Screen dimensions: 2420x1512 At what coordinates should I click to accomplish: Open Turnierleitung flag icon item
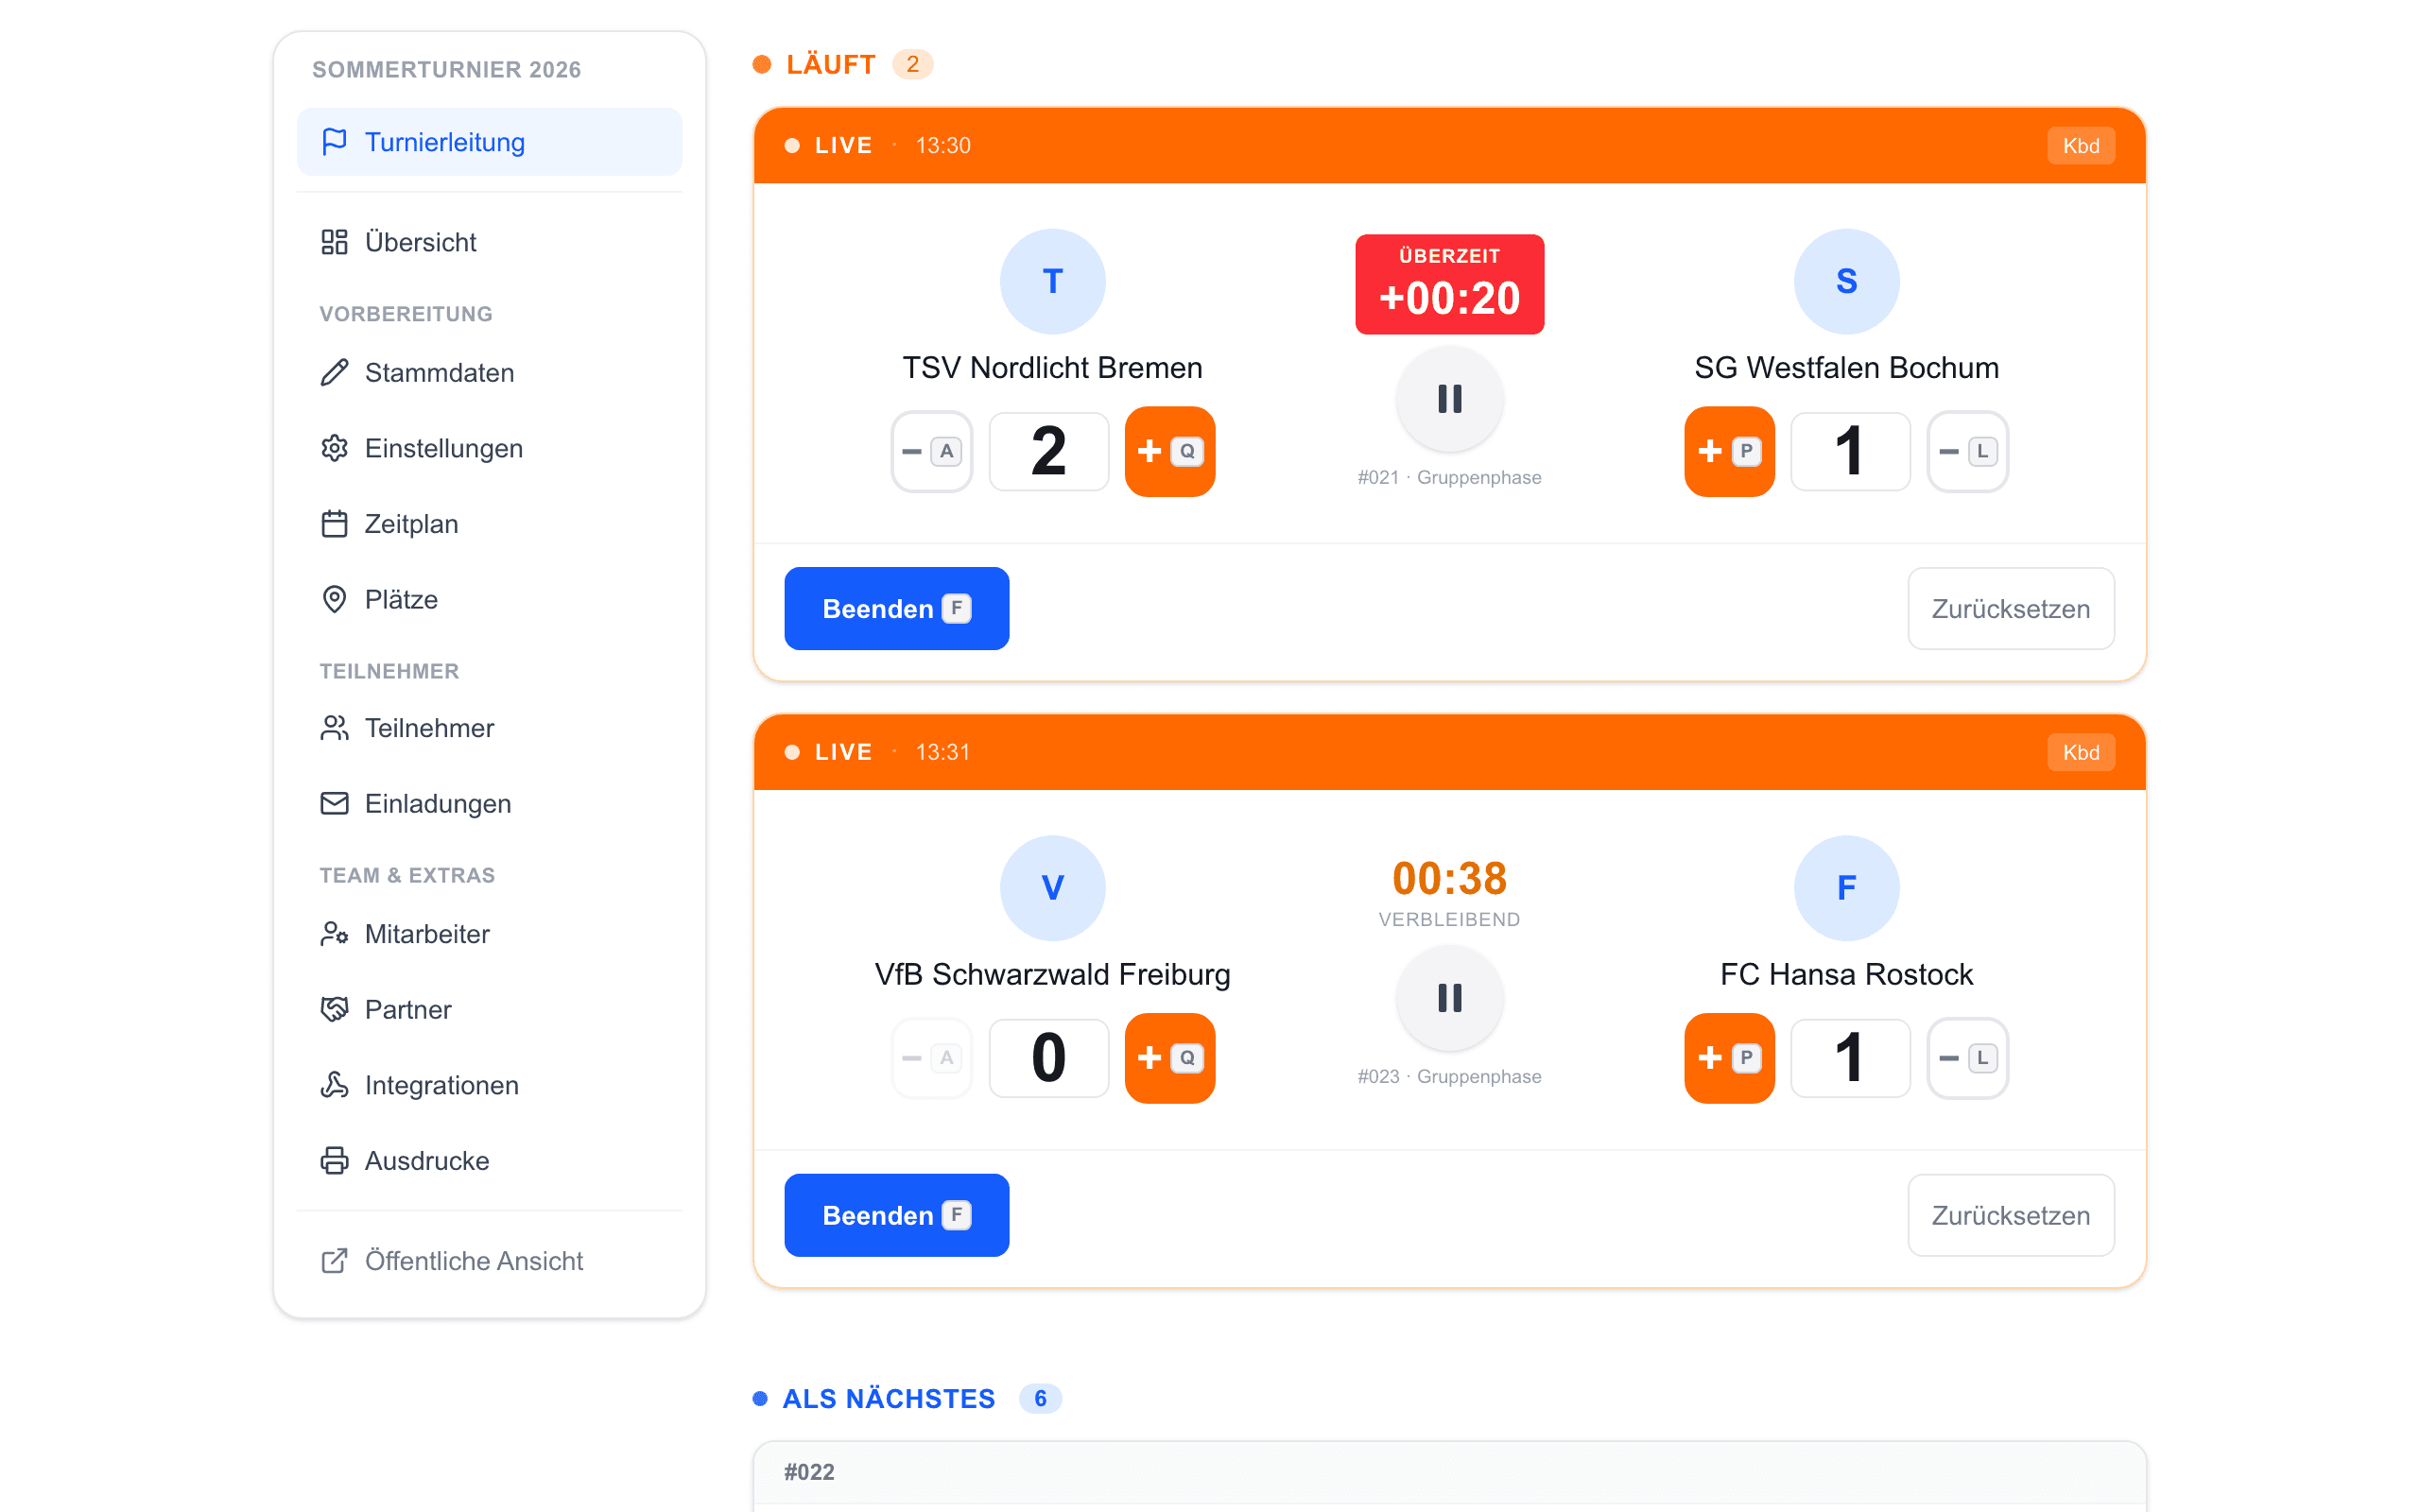click(x=334, y=142)
